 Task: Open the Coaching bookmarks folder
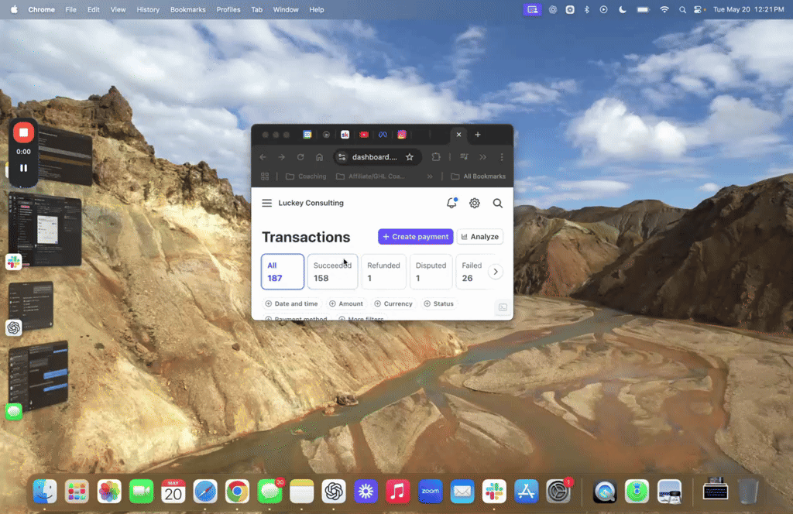pos(306,176)
